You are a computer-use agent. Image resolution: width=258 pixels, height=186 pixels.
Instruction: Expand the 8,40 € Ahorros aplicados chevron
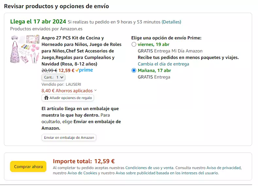click(x=96, y=91)
